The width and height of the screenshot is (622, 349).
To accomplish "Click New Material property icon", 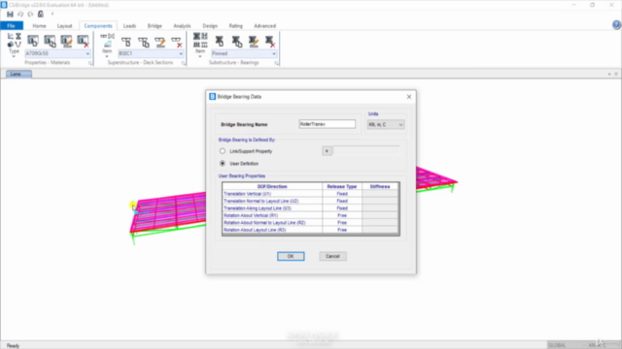I will click(x=33, y=41).
